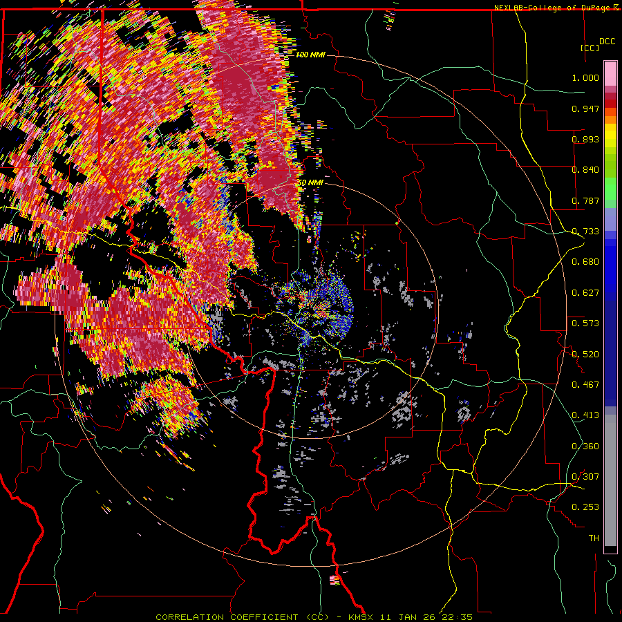The image size is (622, 622).
Task: Click the TH threshold label
Action: tap(594, 538)
